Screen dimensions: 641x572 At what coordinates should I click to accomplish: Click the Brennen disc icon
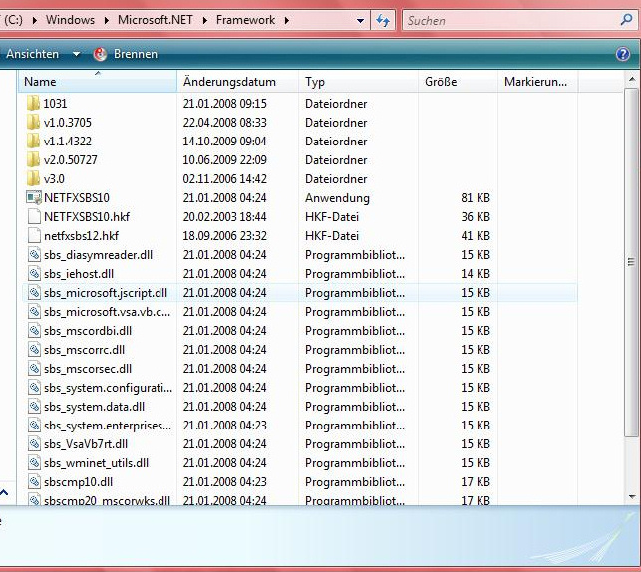(x=100, y=54)
